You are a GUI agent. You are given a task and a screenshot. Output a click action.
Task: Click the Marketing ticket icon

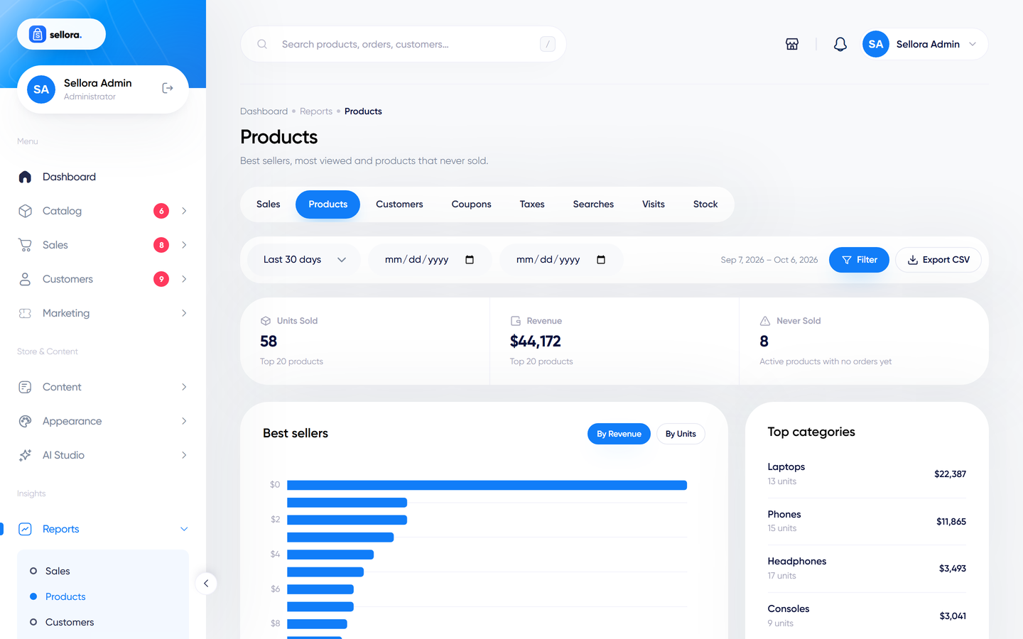pyautogui.click(x=25, y=313)
